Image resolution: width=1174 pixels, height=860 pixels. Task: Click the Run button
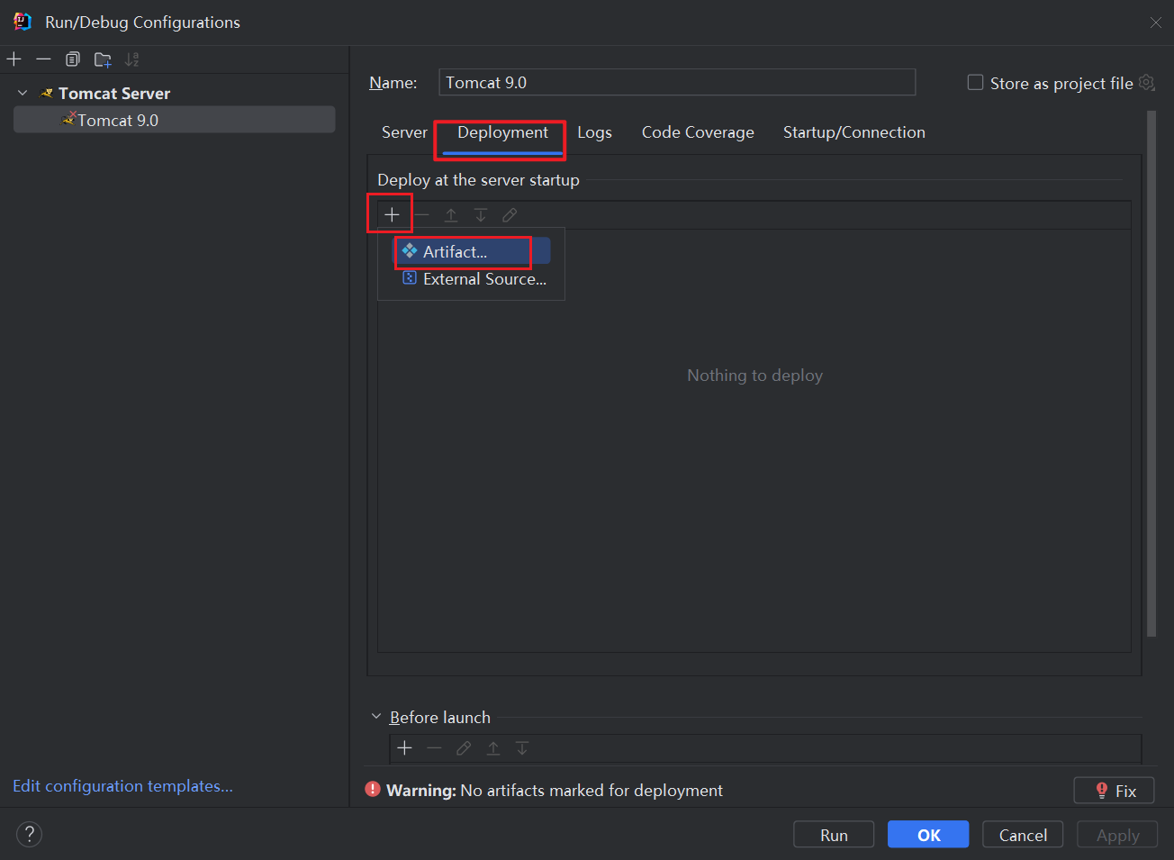pyautogui.click(x=834, y=835)
